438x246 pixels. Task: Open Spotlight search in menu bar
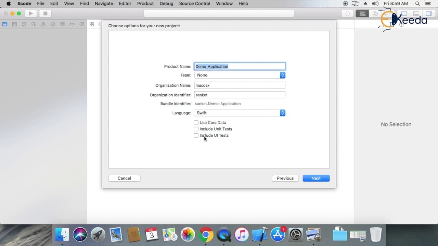[417, 3]
